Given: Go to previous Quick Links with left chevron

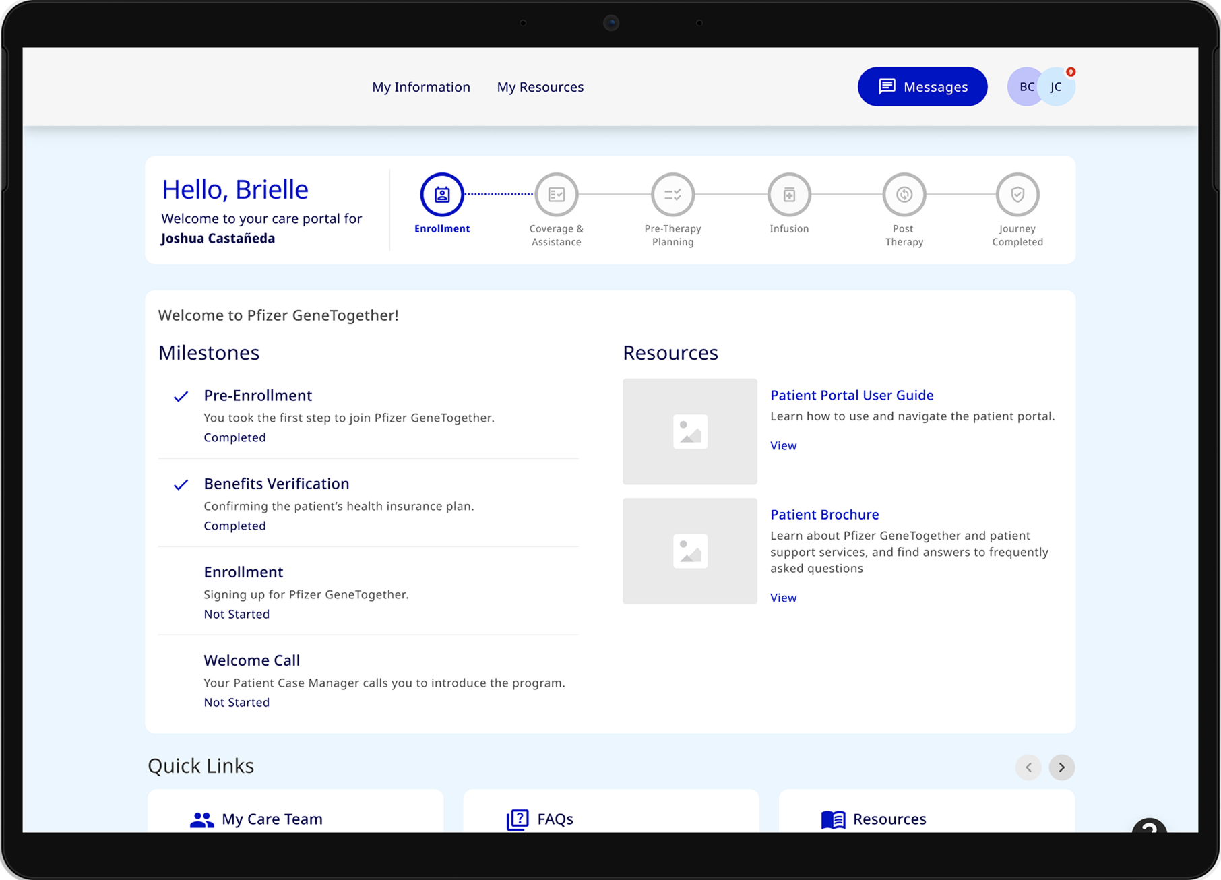Looking at the screenshot, I should [1028, 767].
